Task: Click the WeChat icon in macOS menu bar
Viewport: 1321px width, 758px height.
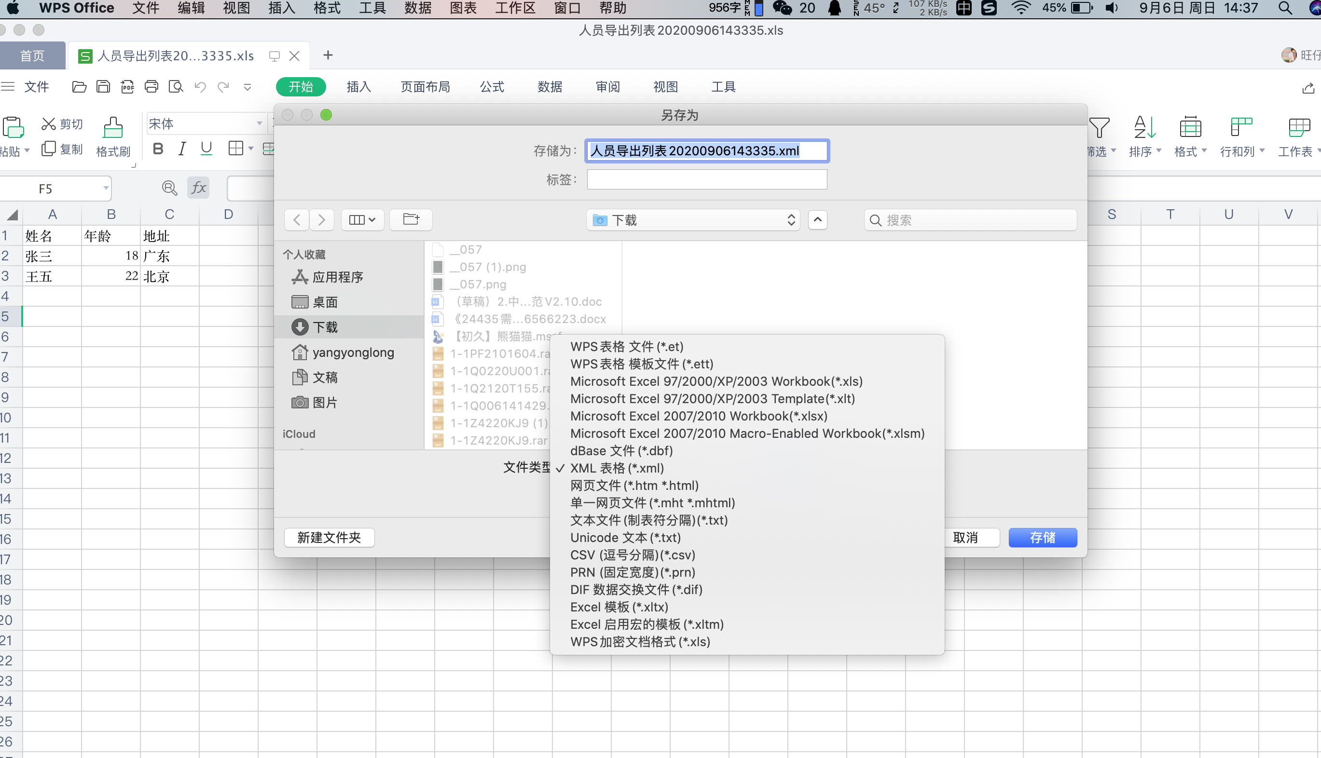Action: 782,8
